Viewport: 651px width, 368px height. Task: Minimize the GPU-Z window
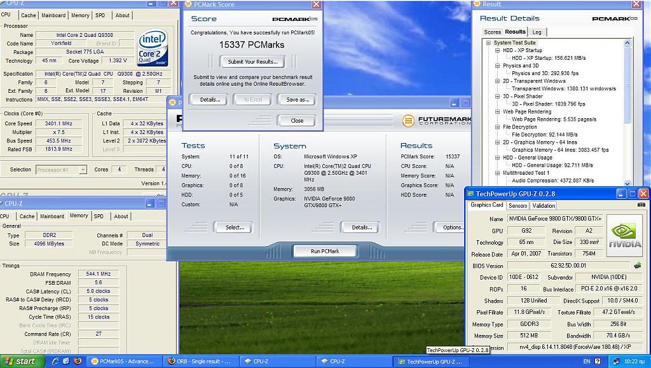point(621,194)
